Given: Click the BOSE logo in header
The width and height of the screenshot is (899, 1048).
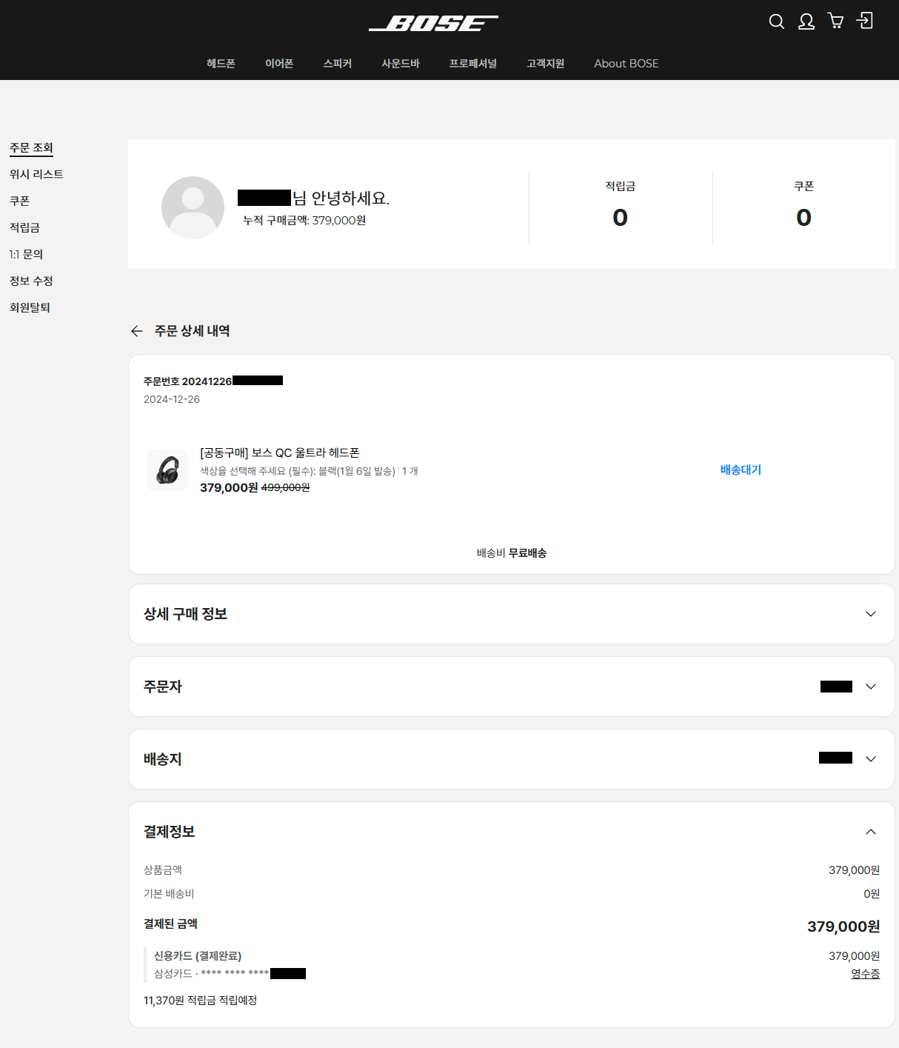Looking at the screenshot, I should (x=434, y=23).
